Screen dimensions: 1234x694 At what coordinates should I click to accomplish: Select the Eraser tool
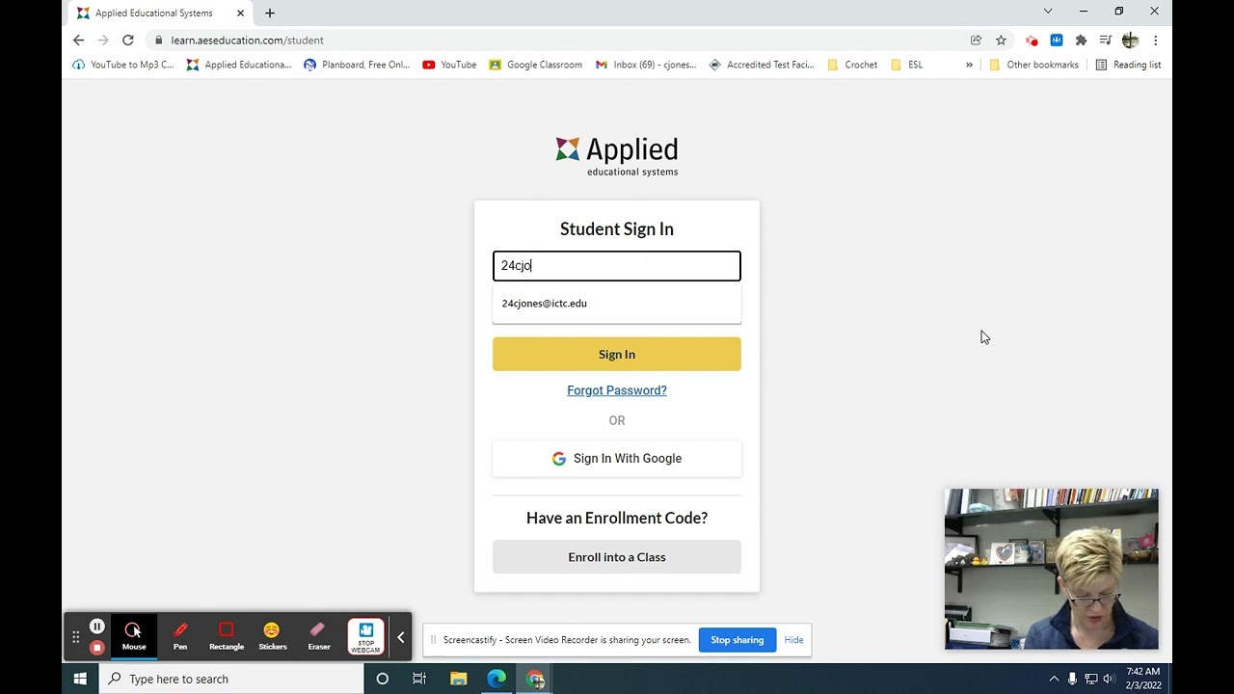point(319,637)
